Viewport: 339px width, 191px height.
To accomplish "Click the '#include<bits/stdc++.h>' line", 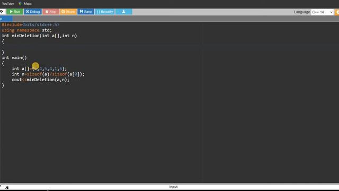I will coord(31,25).
